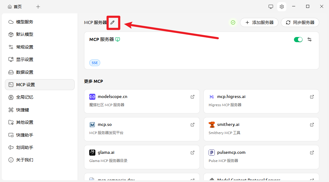Viewport: 329px width, 182px height.
Task: Click the pulsemcp.com P logo
Action: tap(212, 153)
